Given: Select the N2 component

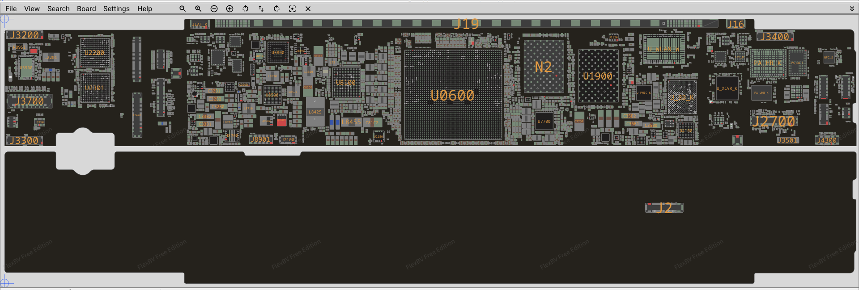Looking at the screenshot, I should click(x=544, y=67).
